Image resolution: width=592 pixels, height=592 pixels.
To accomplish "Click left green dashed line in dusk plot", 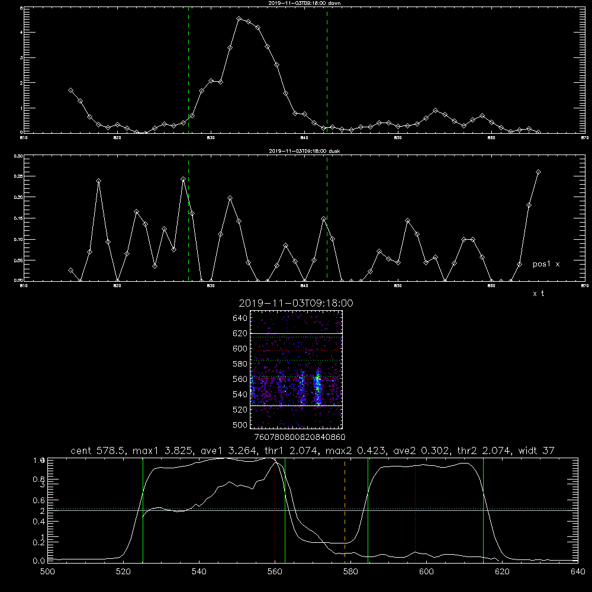I will [188, 218].
